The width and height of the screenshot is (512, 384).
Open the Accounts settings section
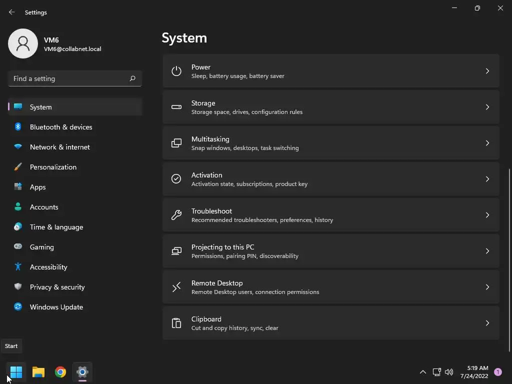click(x=44, y=207)
